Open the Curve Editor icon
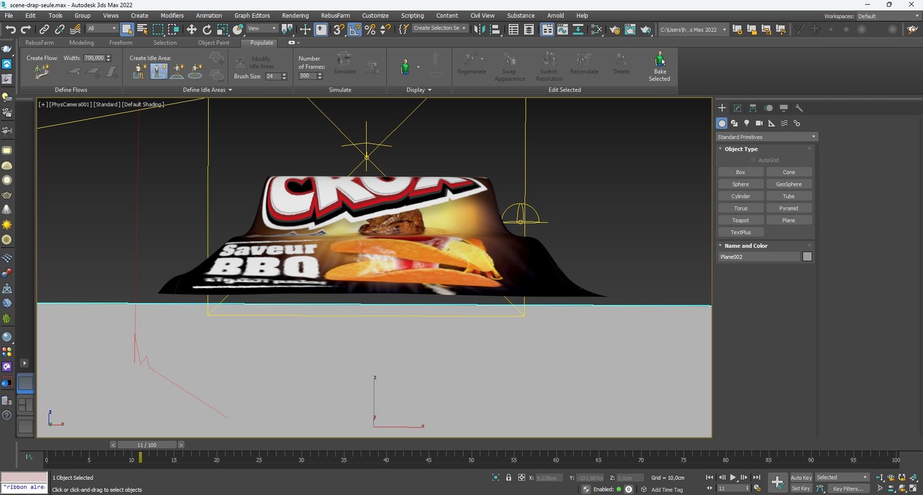923x495 pixels. click(562, 29)
